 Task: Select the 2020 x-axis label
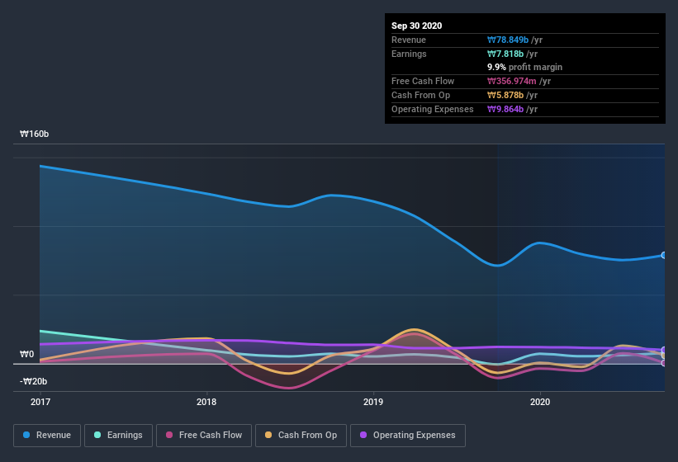point(540,402)
